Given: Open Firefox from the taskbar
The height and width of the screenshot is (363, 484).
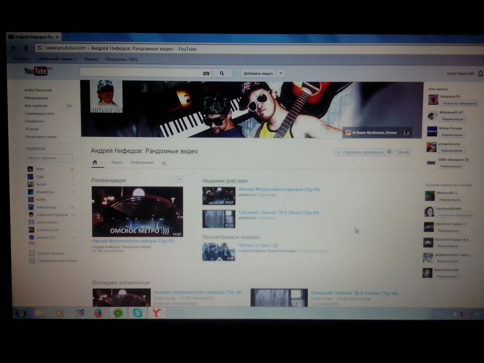Looking at the screenshot, I should pos(98,313).
